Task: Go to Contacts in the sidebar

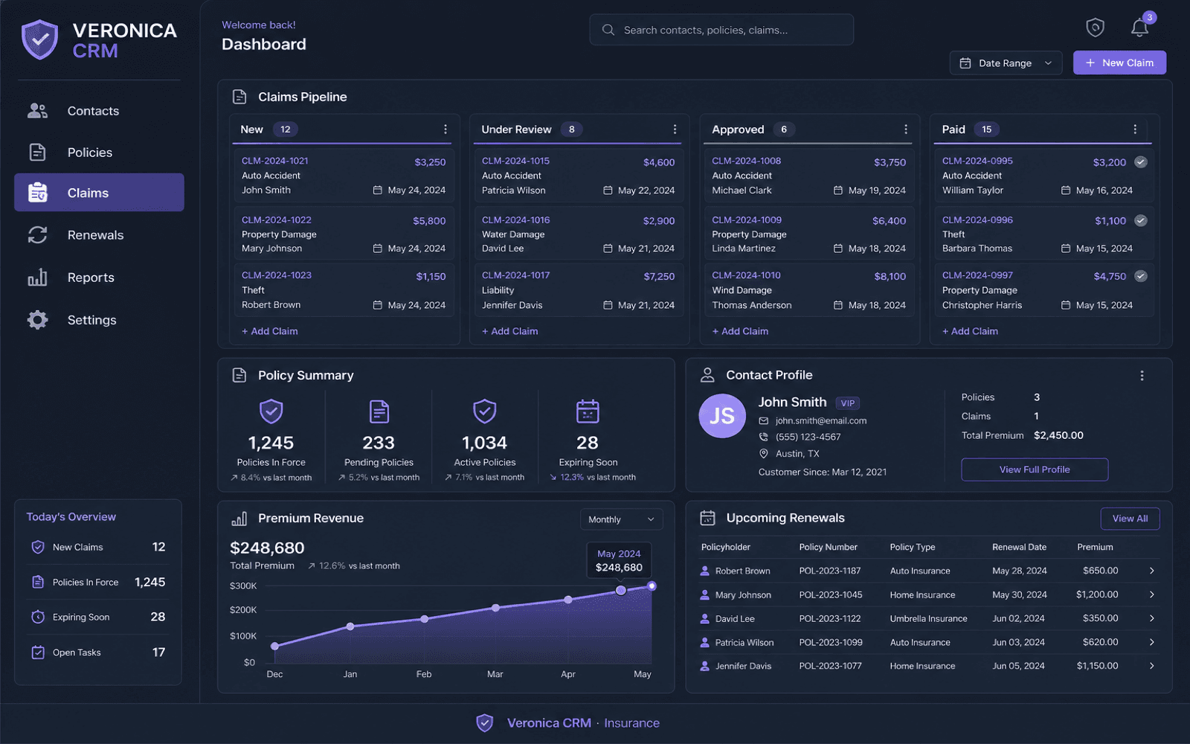Action: 99,111
